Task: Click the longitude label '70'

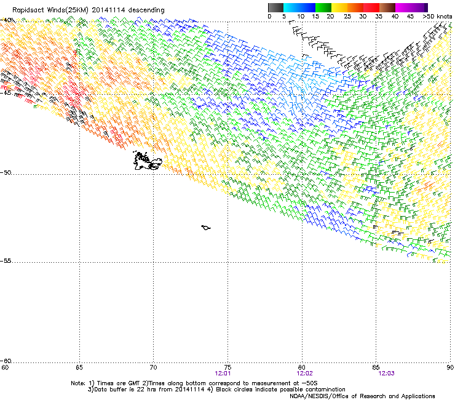Action: point(153,368)
